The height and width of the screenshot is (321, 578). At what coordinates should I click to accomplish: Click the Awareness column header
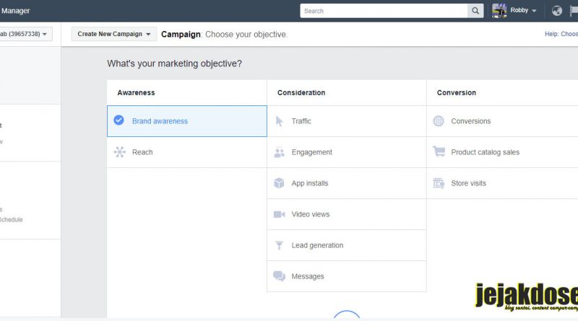point(136,93)
